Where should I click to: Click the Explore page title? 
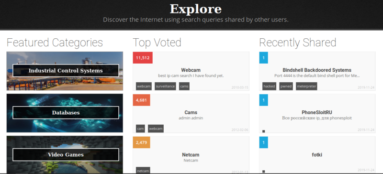196,9
